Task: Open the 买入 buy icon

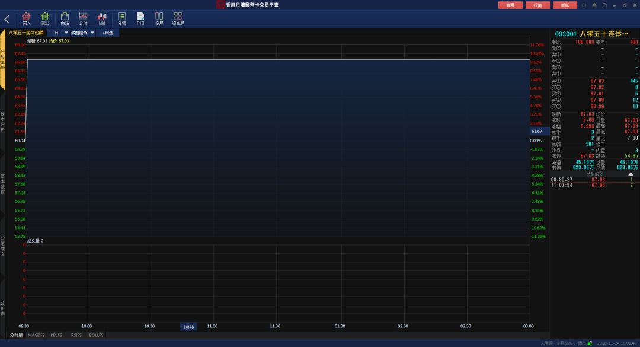Action: (x=27, y=18)
